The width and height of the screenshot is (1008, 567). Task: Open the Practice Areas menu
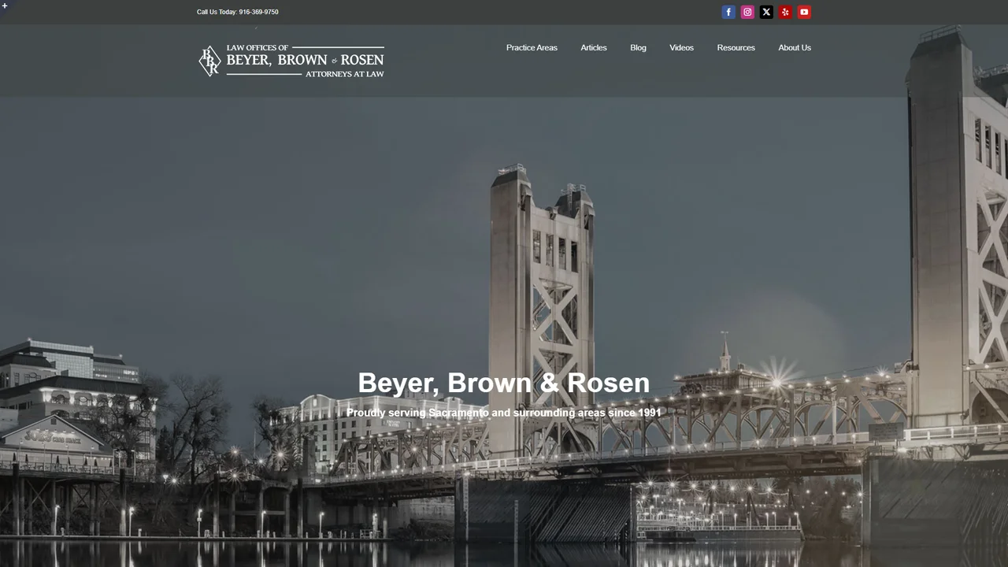click(x=532, y=48)
